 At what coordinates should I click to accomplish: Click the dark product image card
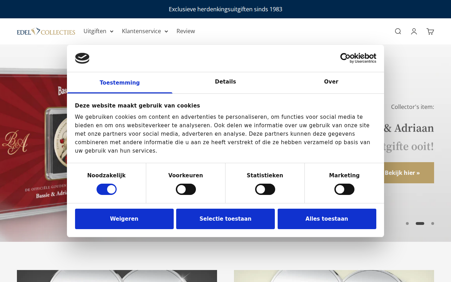pos(117,276)
